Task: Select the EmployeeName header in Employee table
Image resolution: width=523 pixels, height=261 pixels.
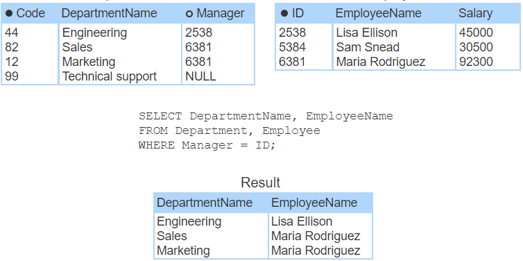Action: click(x=378, y=13)
